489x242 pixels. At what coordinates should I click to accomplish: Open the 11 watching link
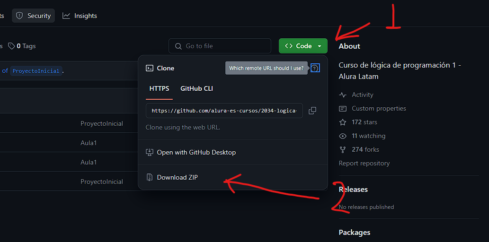(x=368, y=136)
